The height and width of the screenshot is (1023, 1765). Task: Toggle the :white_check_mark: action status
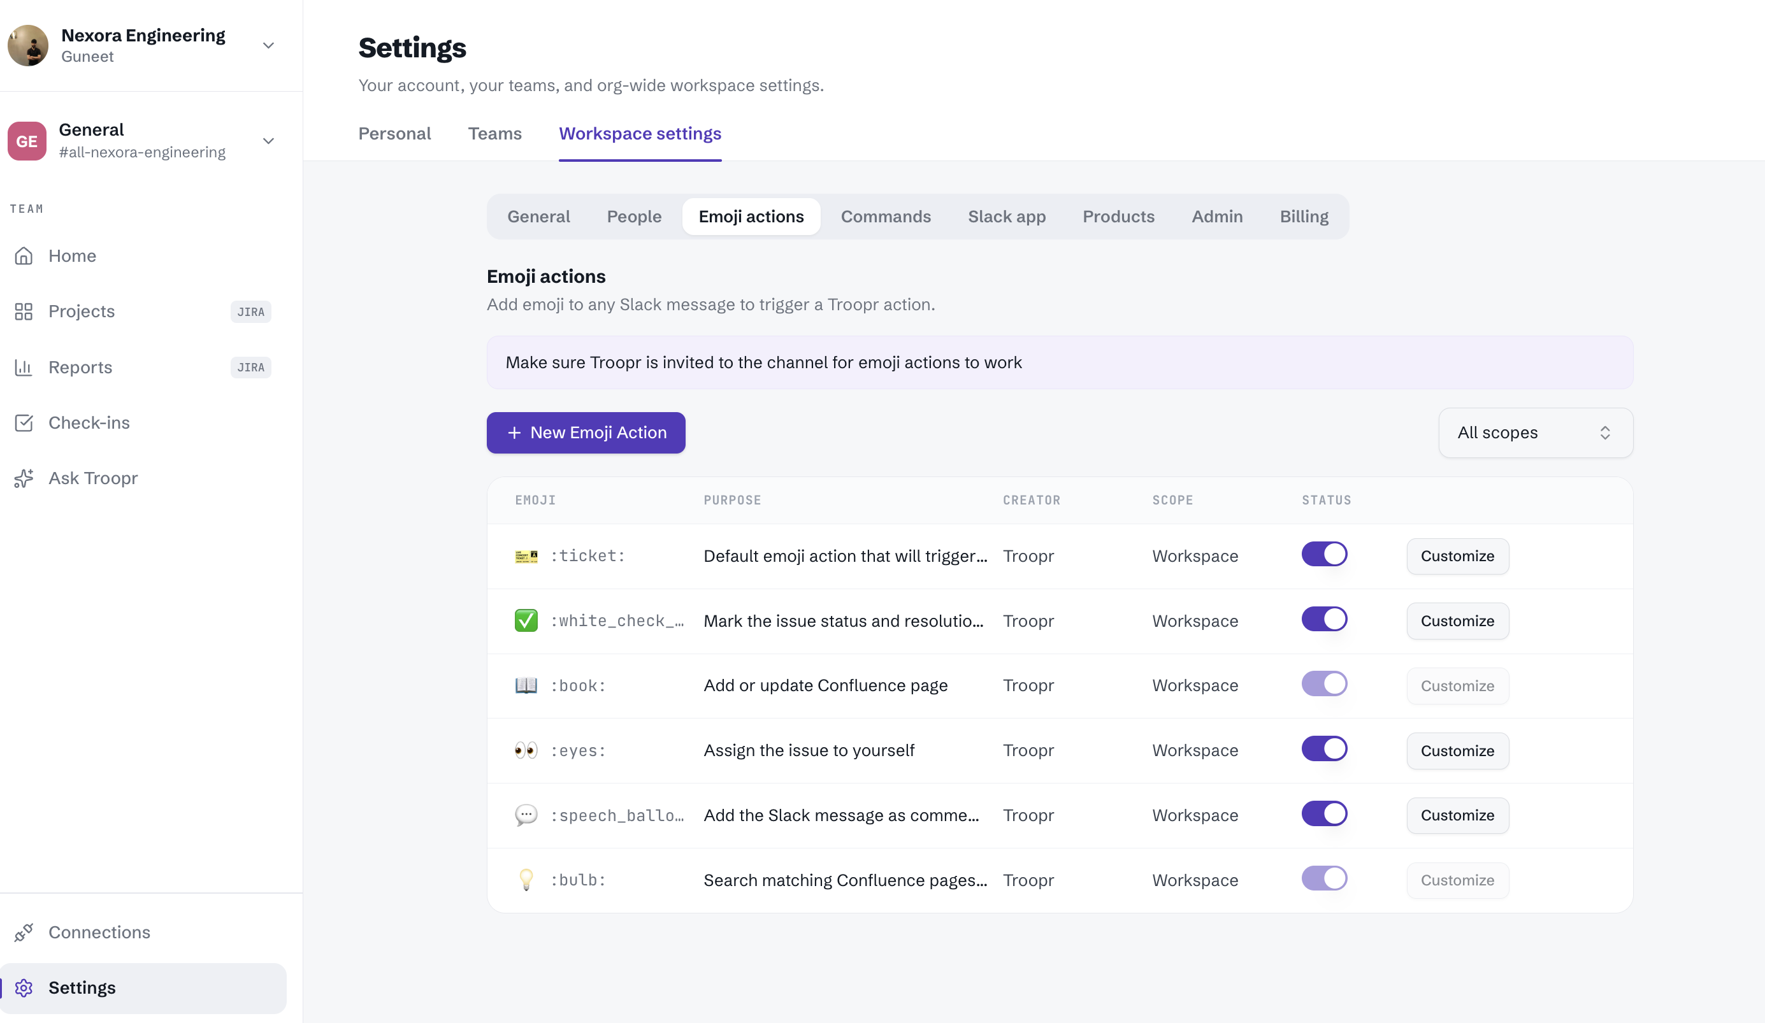pyautogui.click(x=1324, y=619)
